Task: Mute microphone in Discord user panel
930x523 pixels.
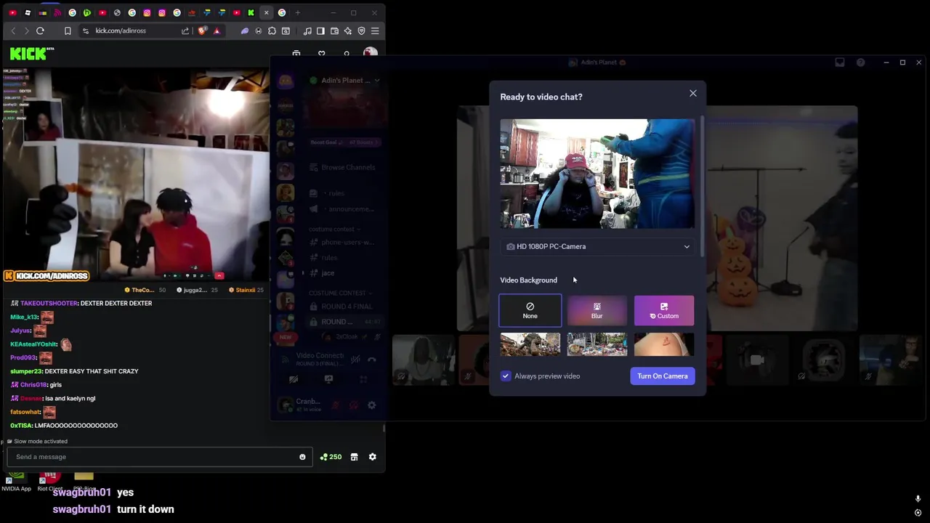Action: coord(336,405)
